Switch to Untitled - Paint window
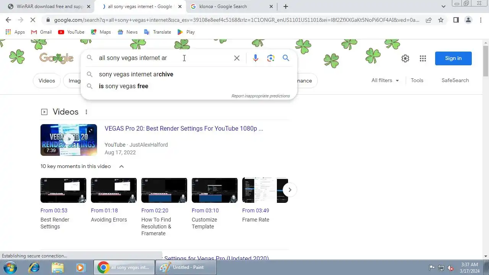 pyautogui.click(x=186, y=267)
